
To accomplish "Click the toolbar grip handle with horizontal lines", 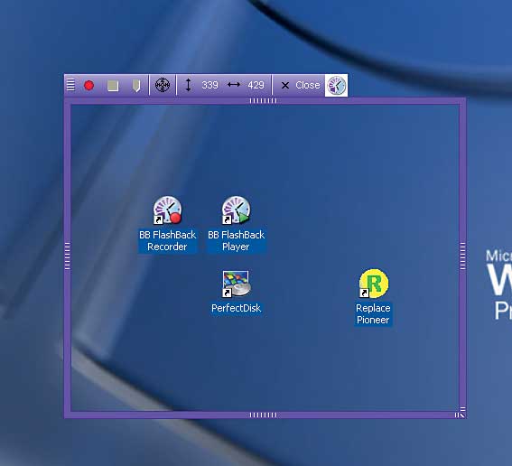I will 70,85.
